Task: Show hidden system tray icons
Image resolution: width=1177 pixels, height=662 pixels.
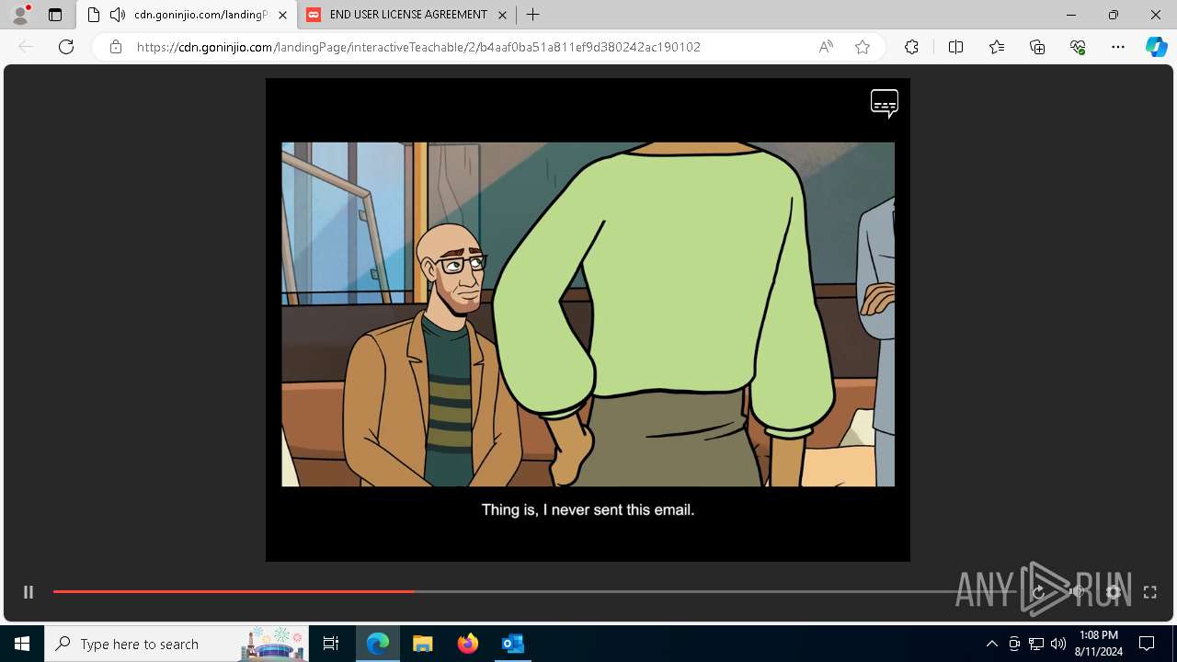Action: (x=991, y=644)
